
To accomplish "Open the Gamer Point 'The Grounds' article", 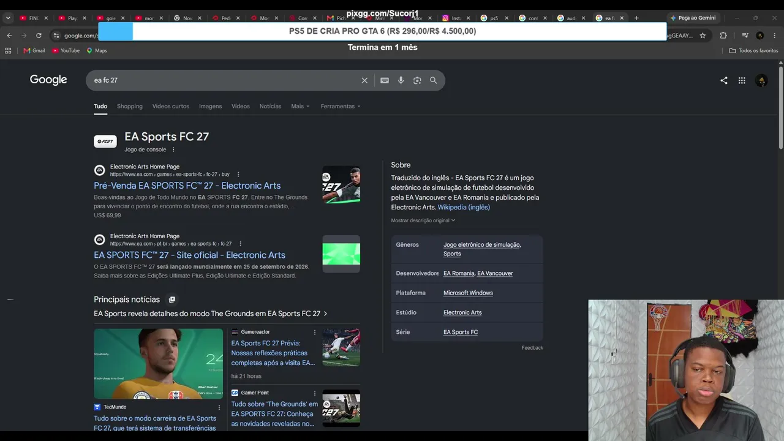I will 274,414.
